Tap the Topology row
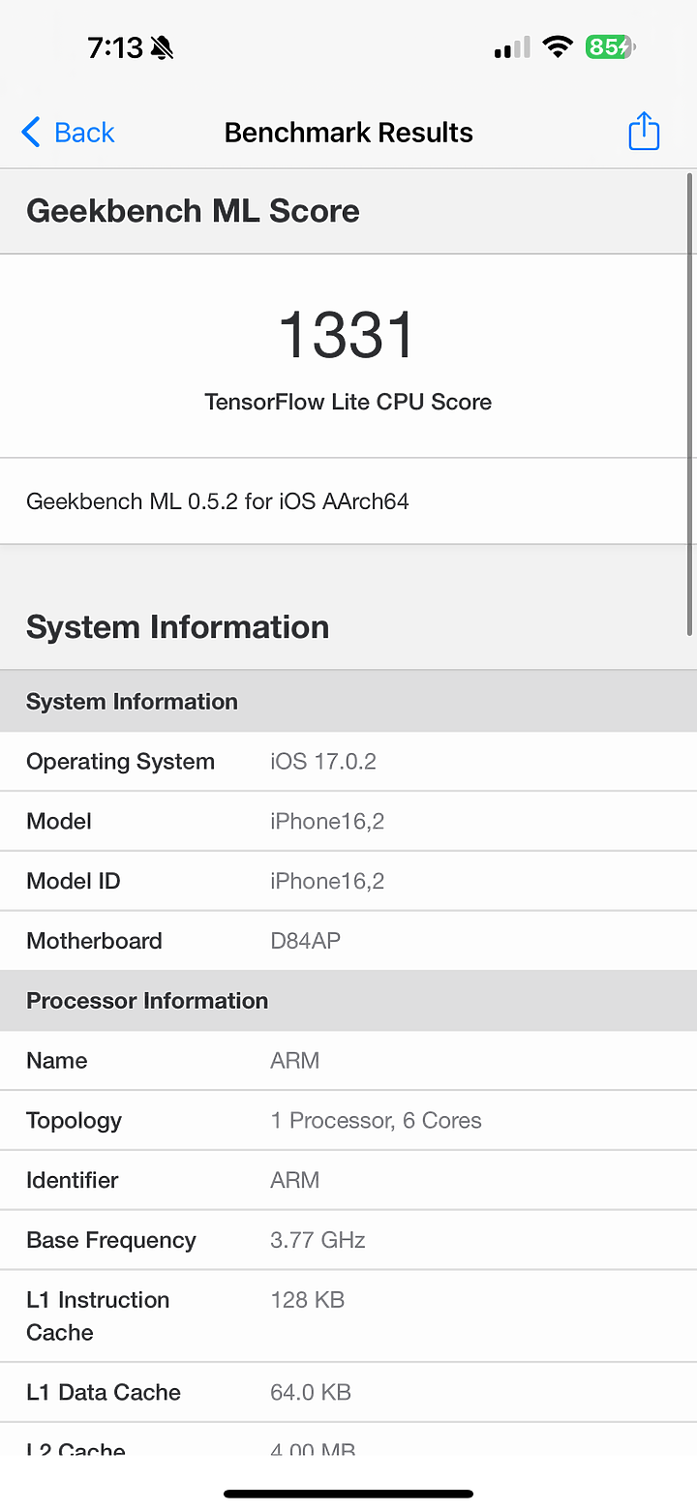Viewport: 697px width, 1511px height. (348, 1121)
